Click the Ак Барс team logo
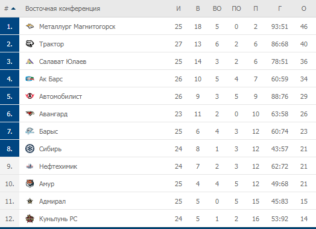The image size is (316, 229). 30,79
